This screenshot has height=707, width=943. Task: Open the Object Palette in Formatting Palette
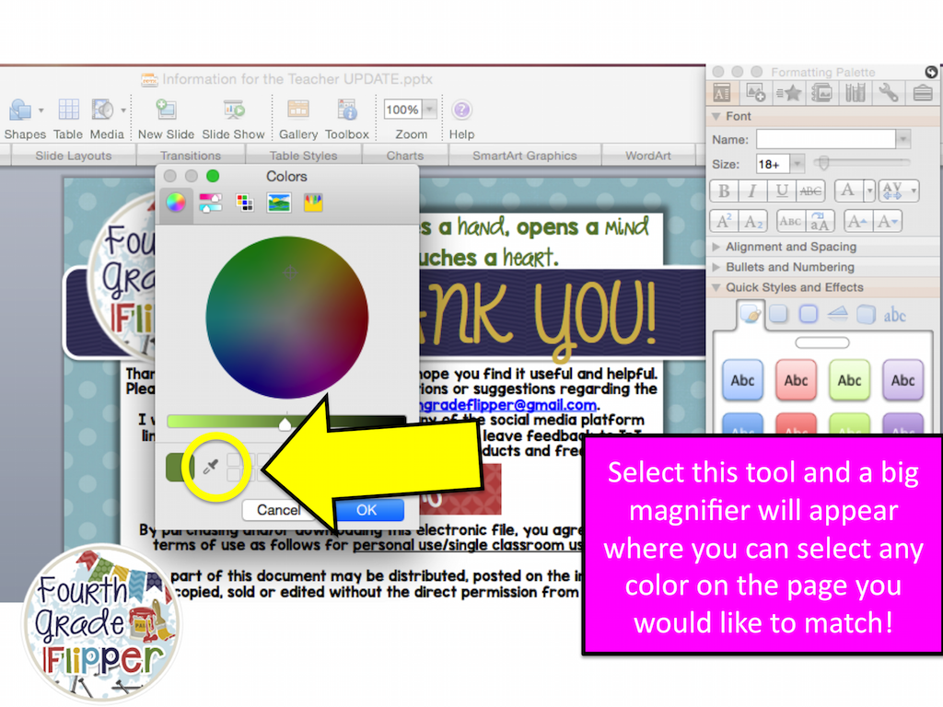tap(755, 92)
